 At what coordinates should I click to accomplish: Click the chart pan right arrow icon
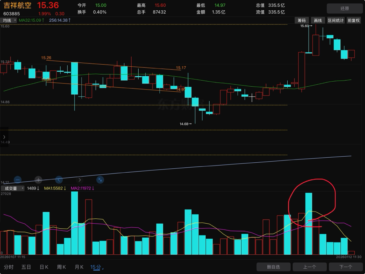79,180
